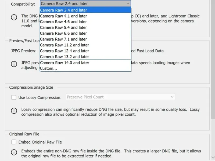Image resolution: width=215 pixels, height=161 pixels.
Task: Collapse the Compatibility dropdown arrow
Action: point(128,4)
